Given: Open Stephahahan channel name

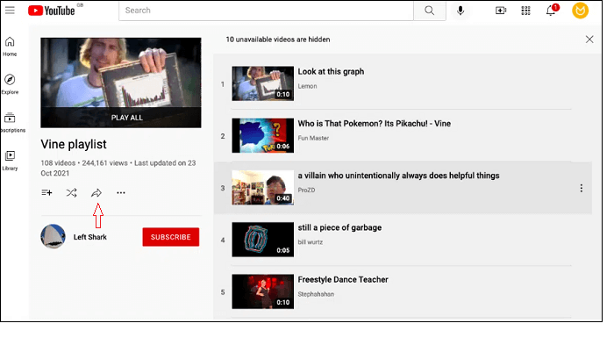Looking at the screenshot, I should 316,294.
